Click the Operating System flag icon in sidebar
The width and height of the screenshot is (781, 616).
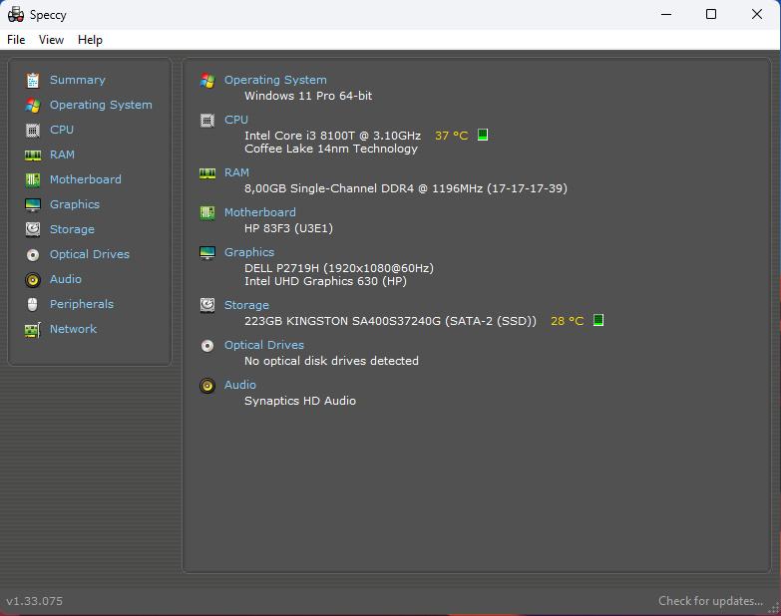click(33, 105)
